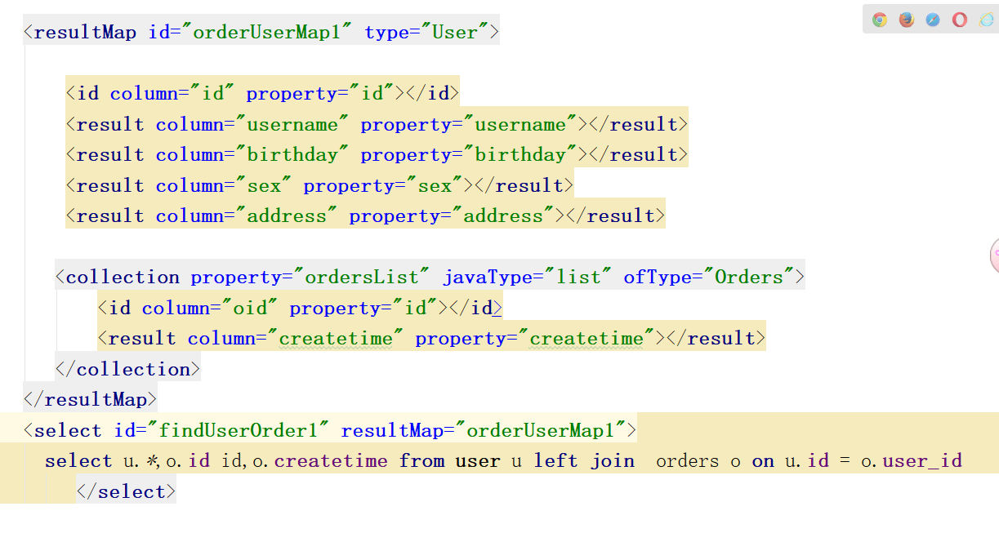Click the javaType attribute name
Screen dimensions: 999x542
[x=488, y=278]
